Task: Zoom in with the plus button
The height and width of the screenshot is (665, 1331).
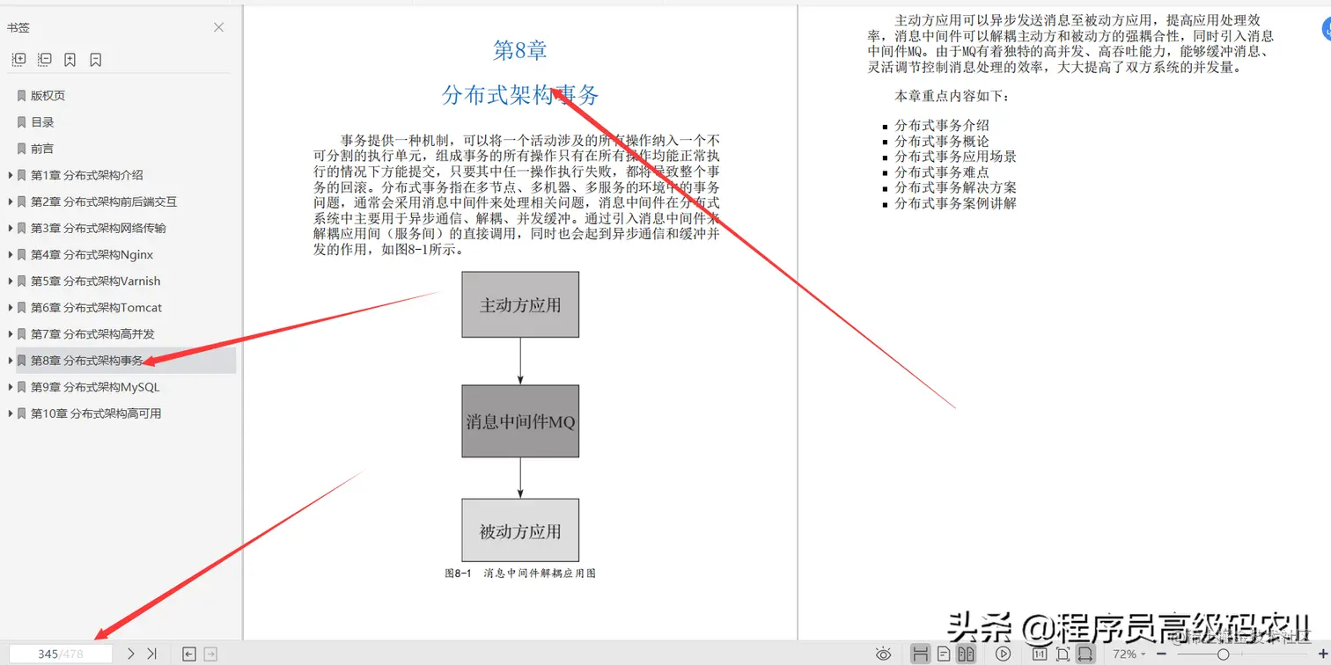Action: click(x=1323, y=654)
